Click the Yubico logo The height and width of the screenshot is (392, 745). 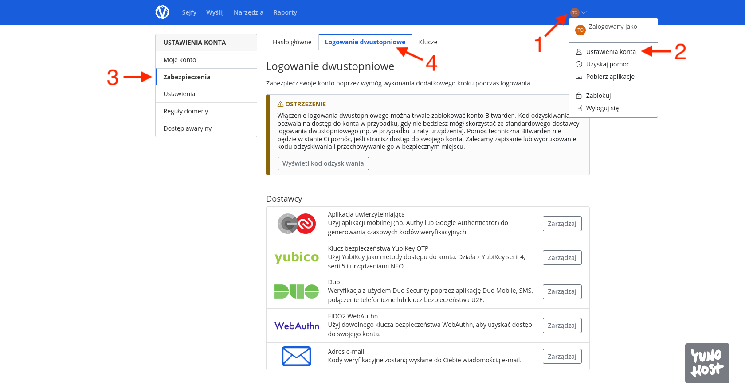point(297,257)
